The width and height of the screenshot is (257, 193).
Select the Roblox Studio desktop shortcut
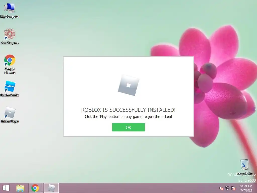(x=10, y=89)
